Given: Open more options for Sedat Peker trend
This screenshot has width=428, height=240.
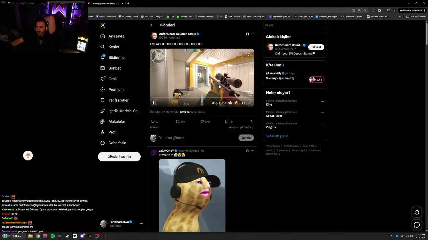Looking at the screenshot, I should [322, 113].
